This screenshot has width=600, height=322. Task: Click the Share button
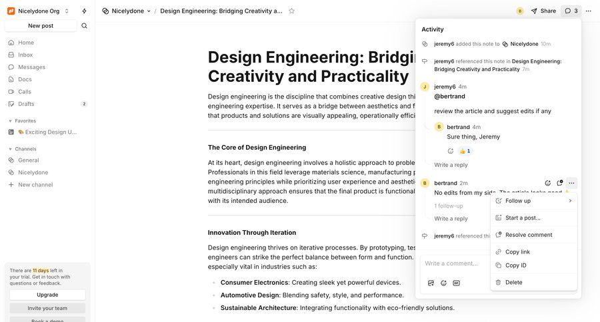point(543,11)
